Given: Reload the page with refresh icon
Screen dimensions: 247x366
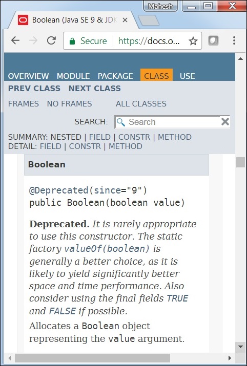Looking at the screenshot, I should tap(51, 40).
